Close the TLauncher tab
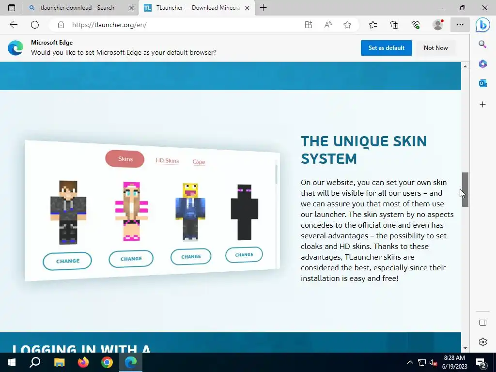 tap(248, 8)
